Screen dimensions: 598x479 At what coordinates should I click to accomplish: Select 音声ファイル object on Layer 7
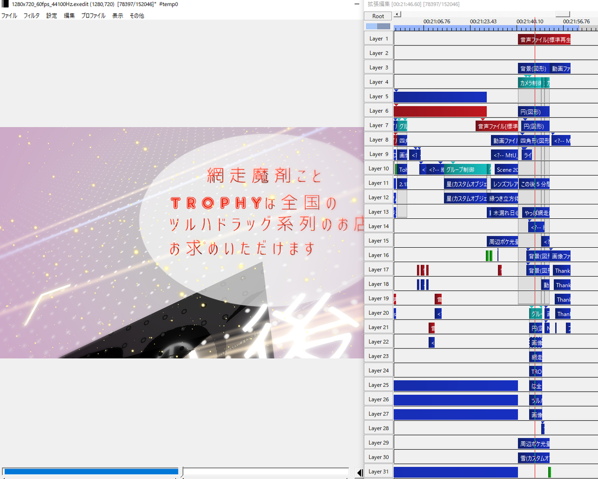(x=497, y=127)
